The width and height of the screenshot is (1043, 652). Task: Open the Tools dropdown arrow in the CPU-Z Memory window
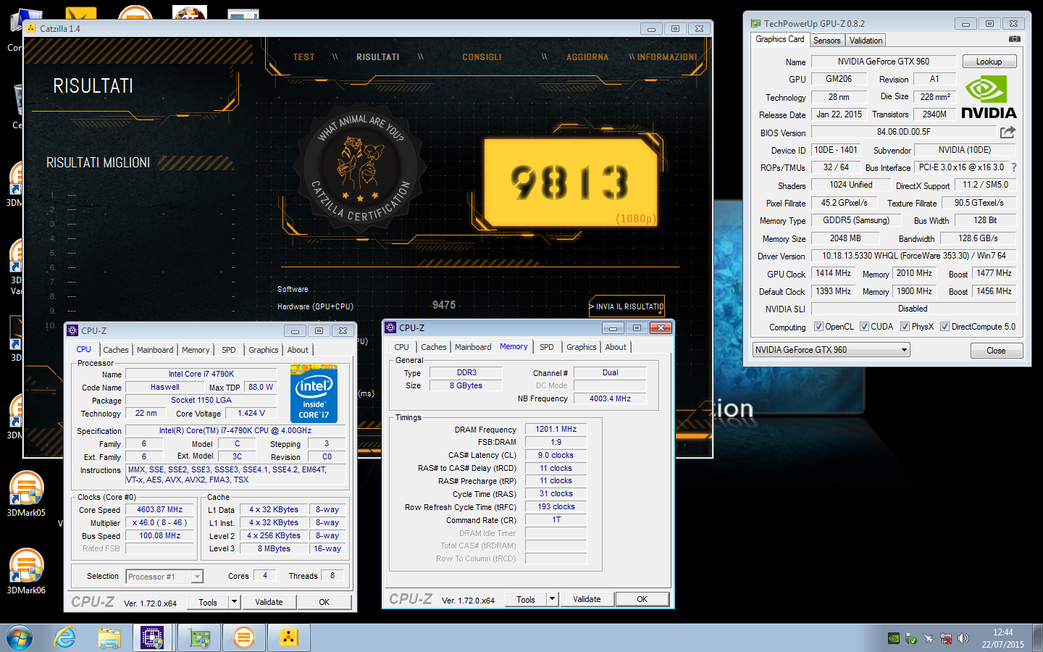552,599
